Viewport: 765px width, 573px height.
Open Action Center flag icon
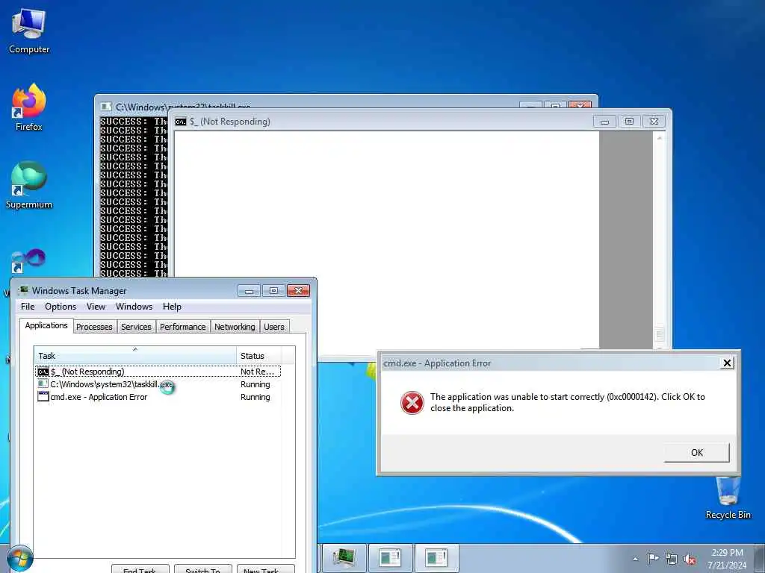point(653,559)
